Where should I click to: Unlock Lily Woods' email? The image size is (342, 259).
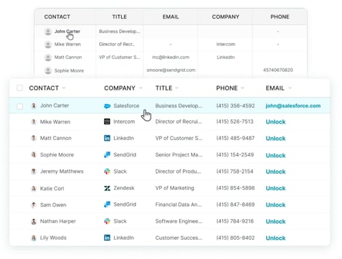pyautogui.click(x=276, y=238)
